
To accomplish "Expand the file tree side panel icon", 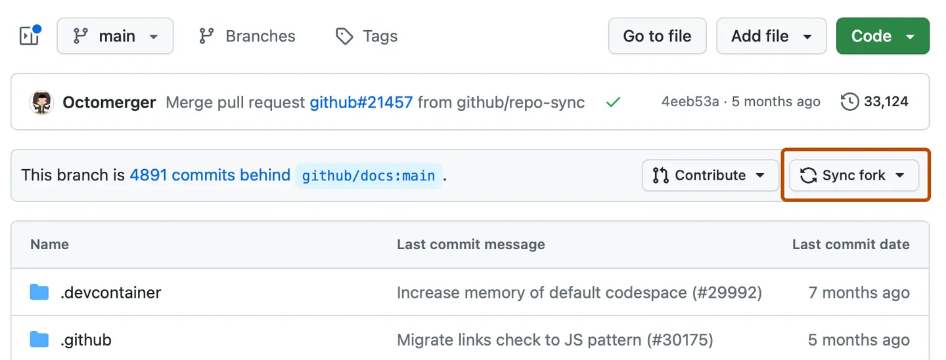I will pyautogui.click(x=30, y=36).
